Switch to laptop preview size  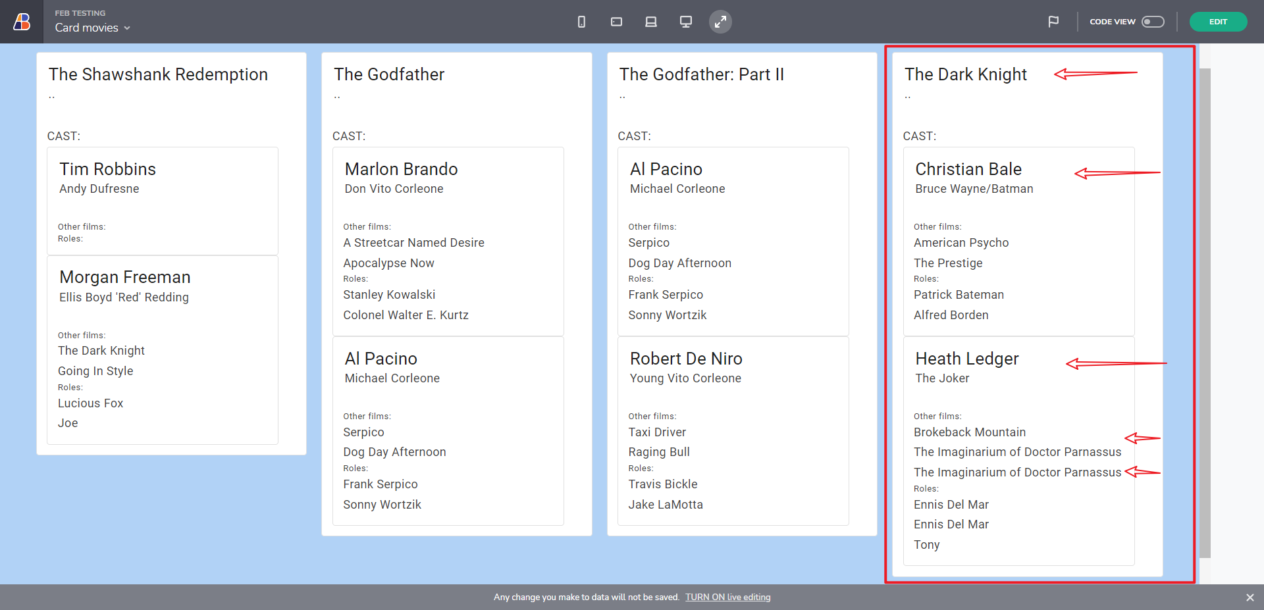click(x=651, y=22)
